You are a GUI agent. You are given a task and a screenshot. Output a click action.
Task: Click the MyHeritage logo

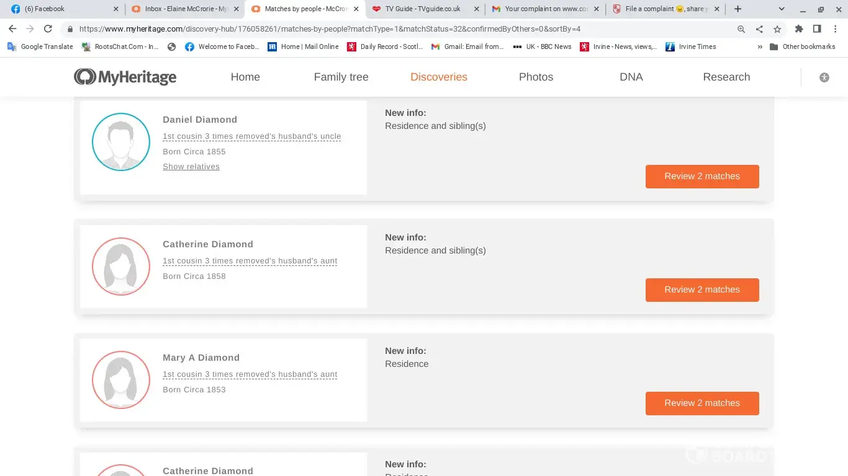tap(125, 77)
